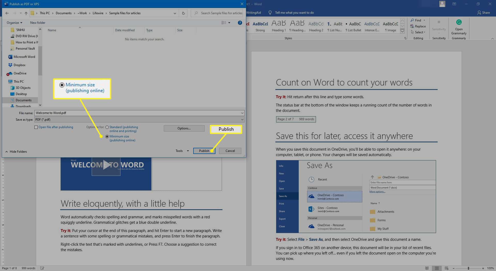Select the Dropbox icon in the sidebar
This screenshot has height=271, width=496.
[x=10, y=65]
